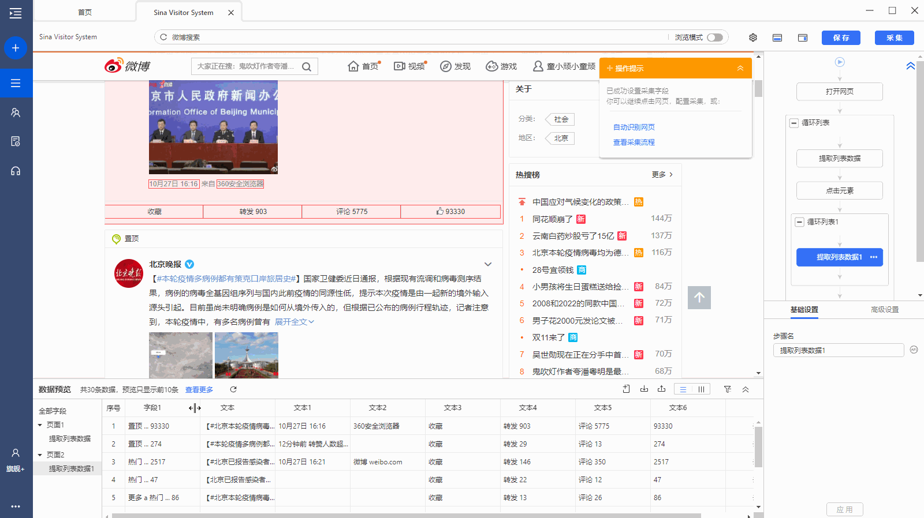Switch to the 首页 tab
This screenshot has width=924, height=518.
[85, 12]
